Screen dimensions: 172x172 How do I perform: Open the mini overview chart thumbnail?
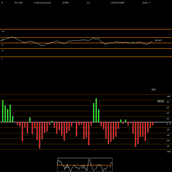point(85,165)
